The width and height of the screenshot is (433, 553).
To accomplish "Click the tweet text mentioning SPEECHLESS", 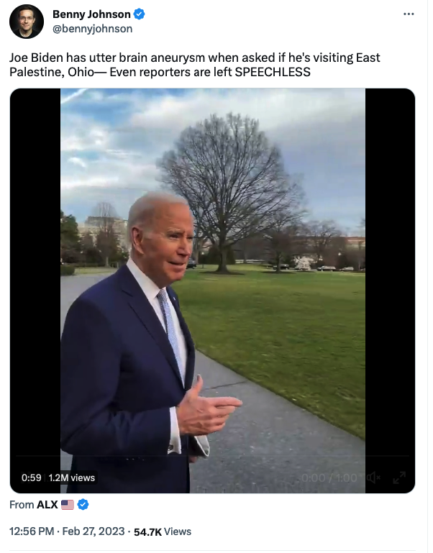I will [195, 65].
